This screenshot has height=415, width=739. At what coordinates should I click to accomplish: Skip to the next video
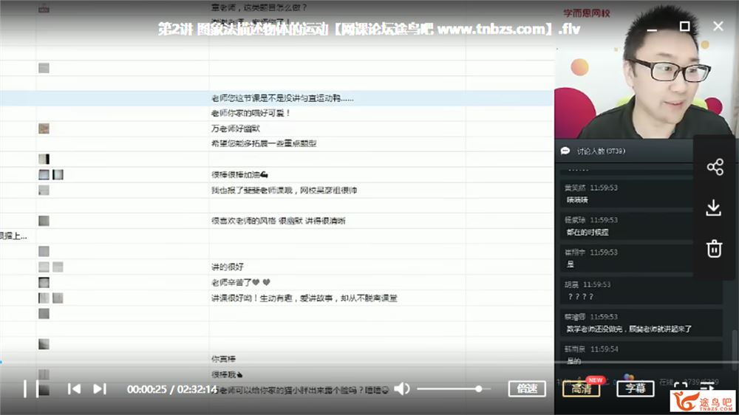(100, 388)
